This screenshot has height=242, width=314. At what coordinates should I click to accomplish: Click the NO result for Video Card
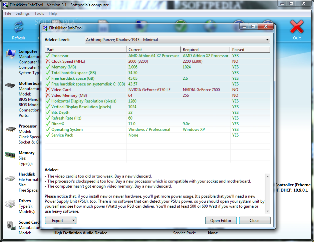click(x=235, y=90)
